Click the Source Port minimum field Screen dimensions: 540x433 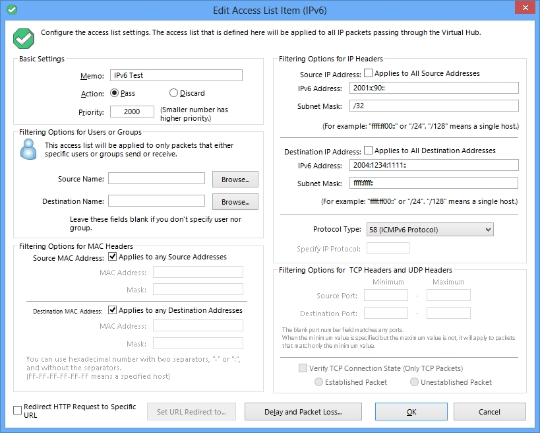coord(386,295)
